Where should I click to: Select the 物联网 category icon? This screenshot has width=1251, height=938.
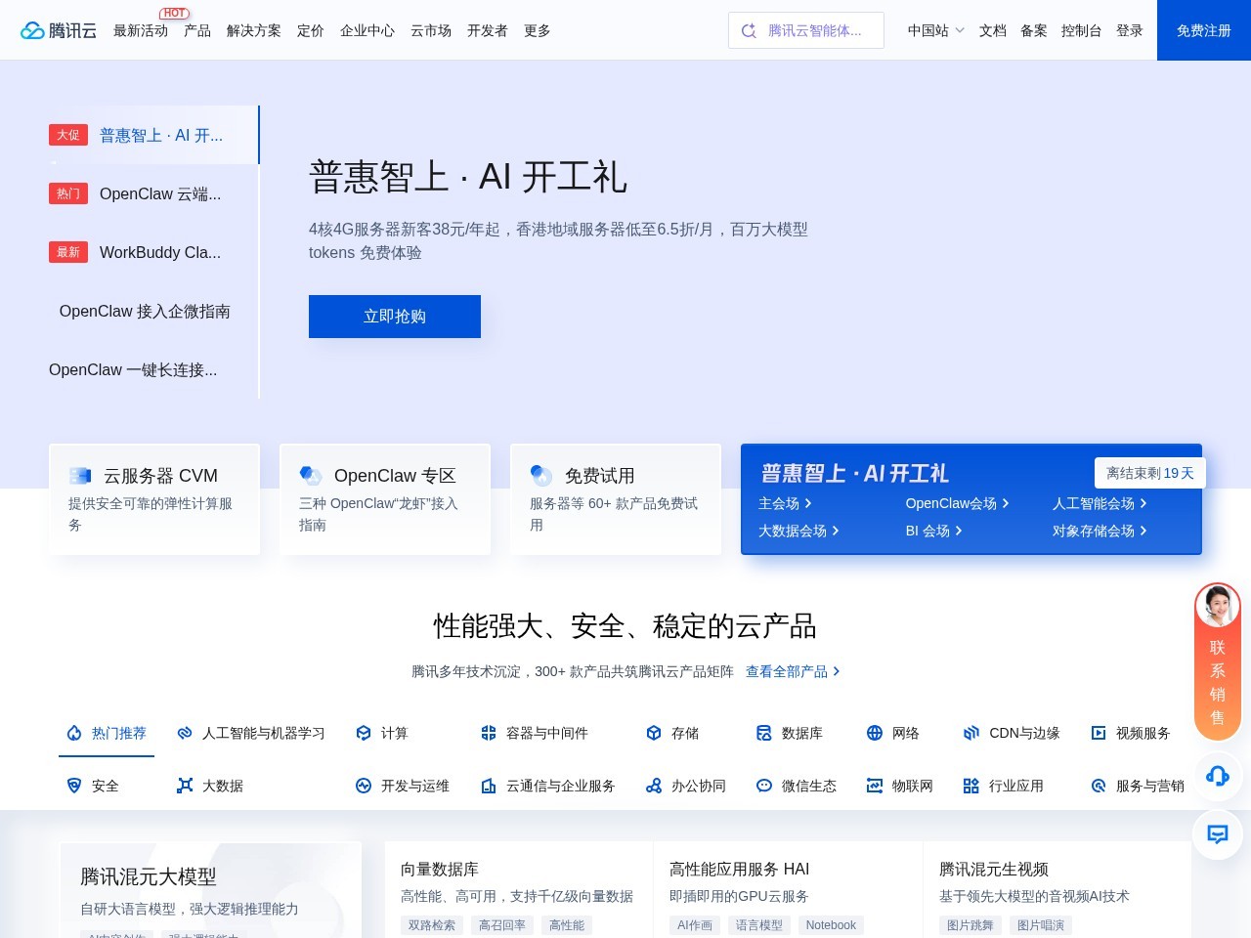coord(873,786)
